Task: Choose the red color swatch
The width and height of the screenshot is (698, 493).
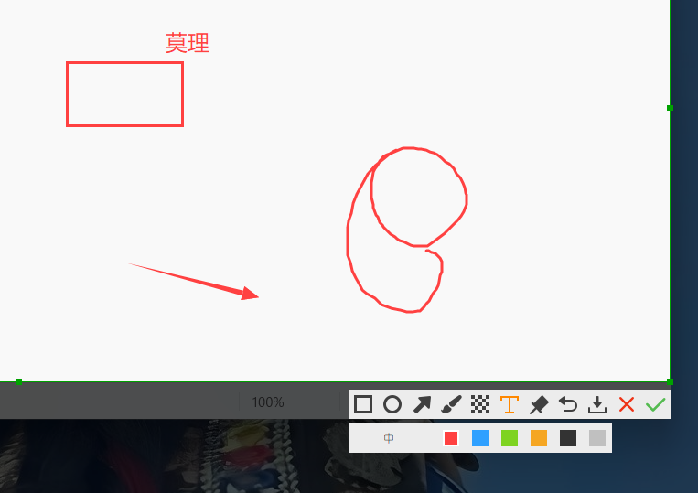Action: point(451,438)
